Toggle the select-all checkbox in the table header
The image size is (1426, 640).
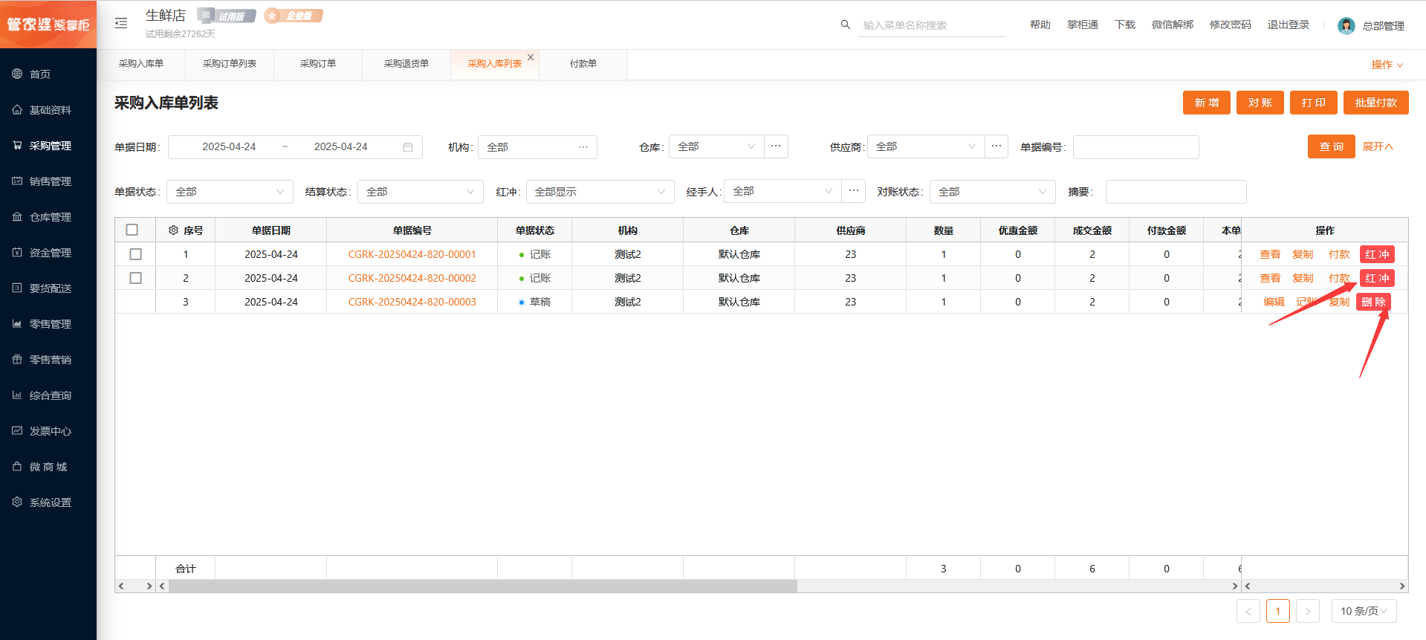pos(132,230)
